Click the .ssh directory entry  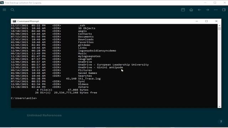pyautogui.click(x=82, y=25)
